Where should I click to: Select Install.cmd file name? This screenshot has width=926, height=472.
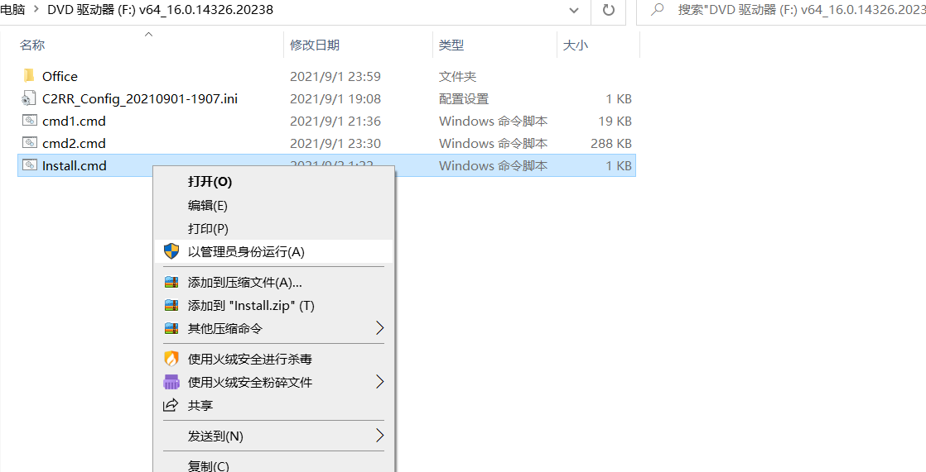pos(75,165)
